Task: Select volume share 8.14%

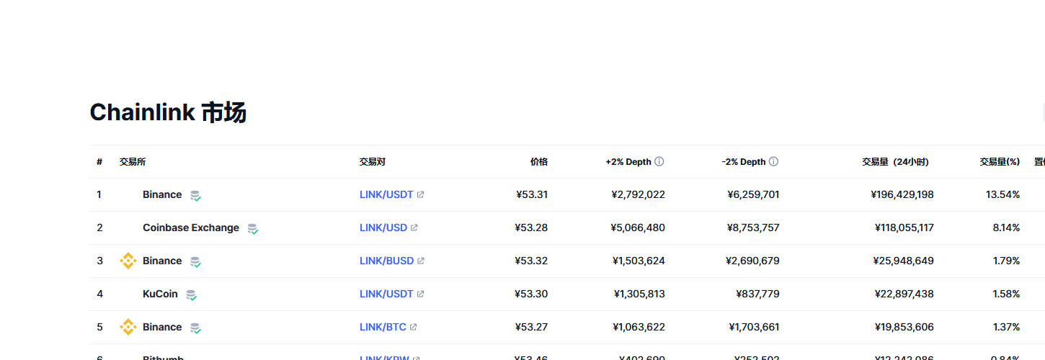Action: coord(1006,228)
